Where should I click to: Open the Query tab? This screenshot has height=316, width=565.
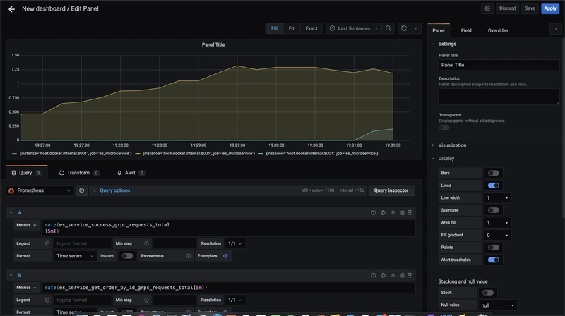tap(27, 173)
